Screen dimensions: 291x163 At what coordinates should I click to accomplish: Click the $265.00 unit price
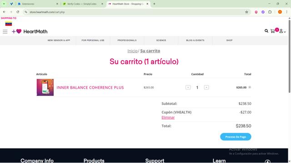click(149, 87)
